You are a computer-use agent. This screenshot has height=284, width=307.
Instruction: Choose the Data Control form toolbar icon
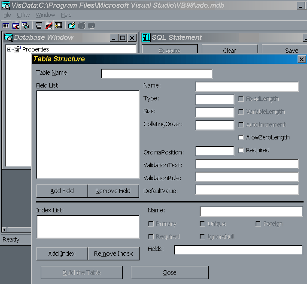[x=39, y=26]
